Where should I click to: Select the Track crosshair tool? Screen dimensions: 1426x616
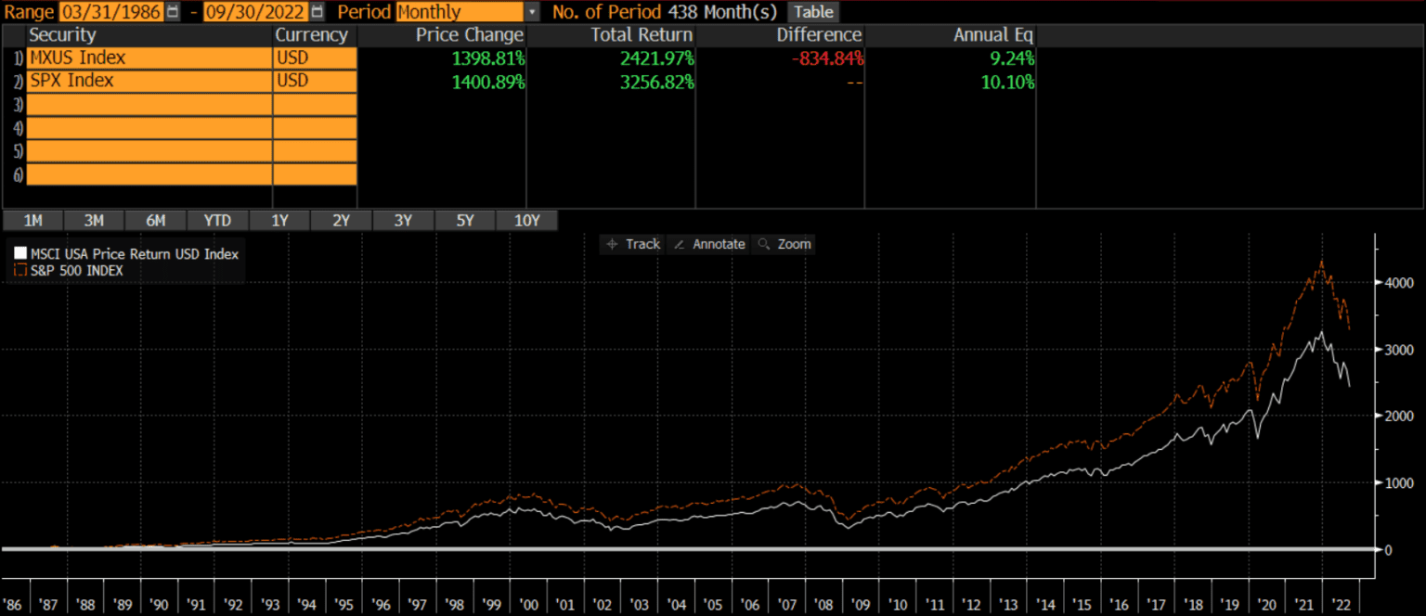[632, 244]
